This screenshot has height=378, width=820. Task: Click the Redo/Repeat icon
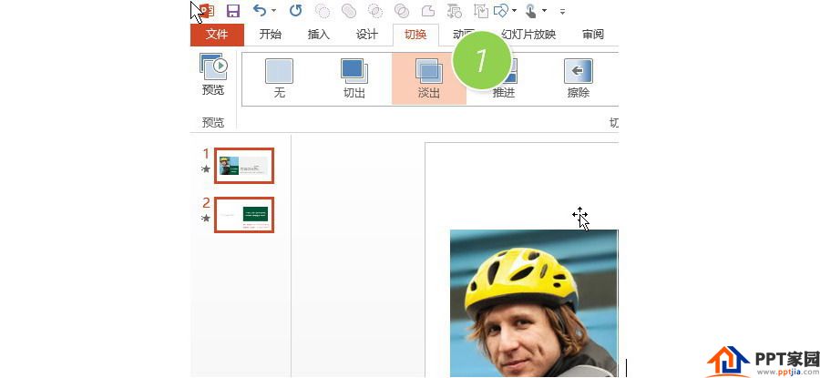tap(295, 11)
